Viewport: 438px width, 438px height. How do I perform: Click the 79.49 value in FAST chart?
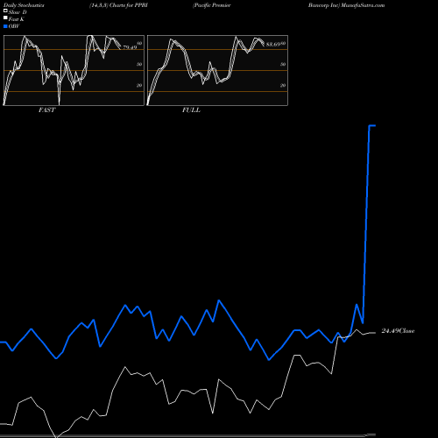[130, 47]
